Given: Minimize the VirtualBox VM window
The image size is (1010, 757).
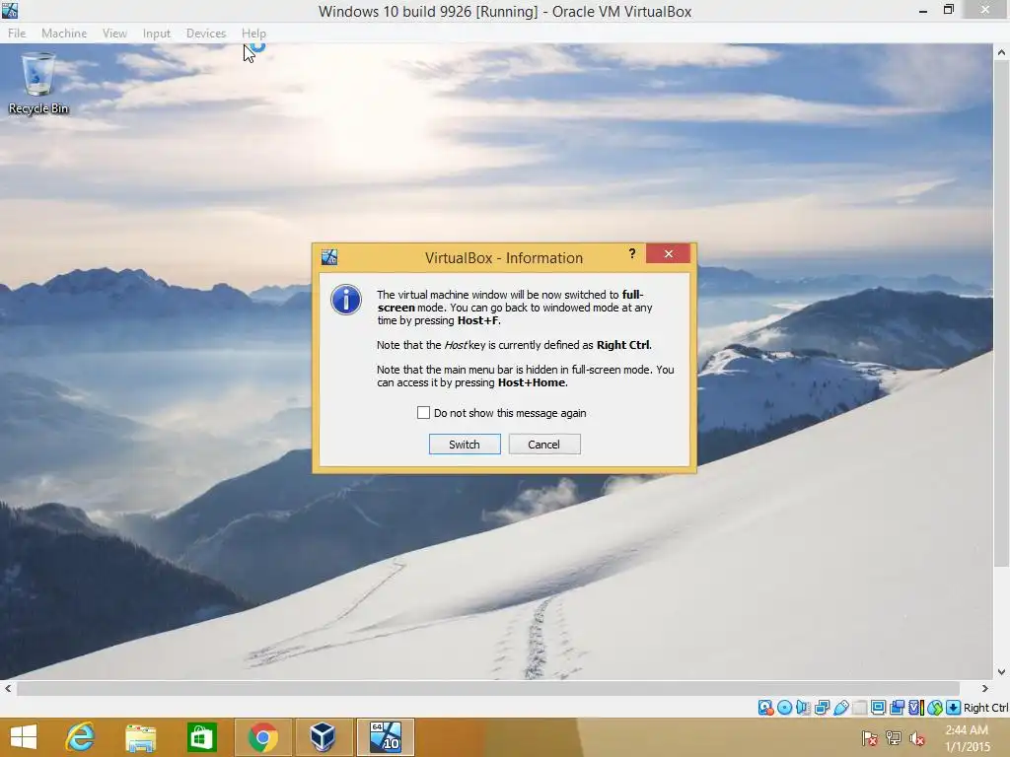Looking at the screenshot, I should (x=922, y=11).
